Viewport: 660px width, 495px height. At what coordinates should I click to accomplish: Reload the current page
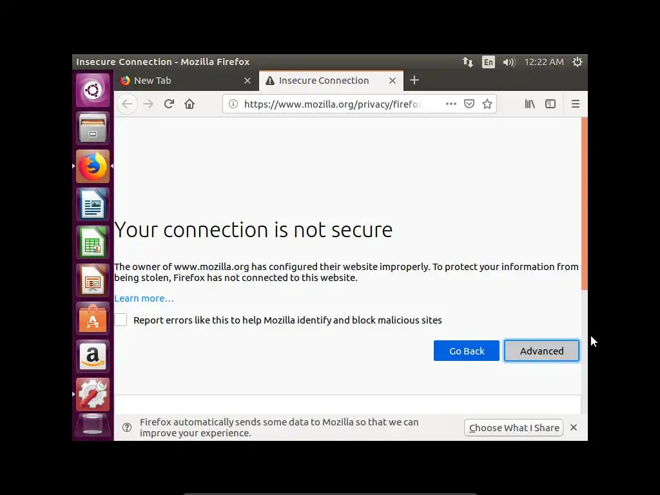pos(170,104)
